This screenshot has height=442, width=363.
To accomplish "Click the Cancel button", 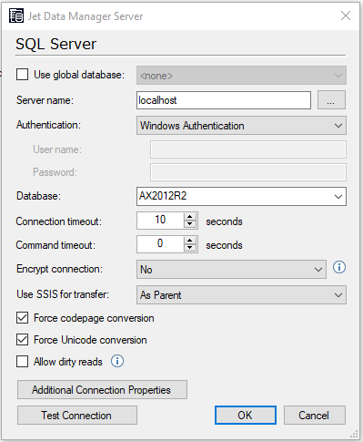I will pyautogui.click(x=315, y=416).
